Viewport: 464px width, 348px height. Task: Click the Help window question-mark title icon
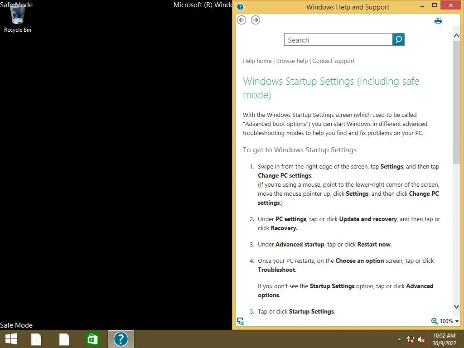pos(240,7)
